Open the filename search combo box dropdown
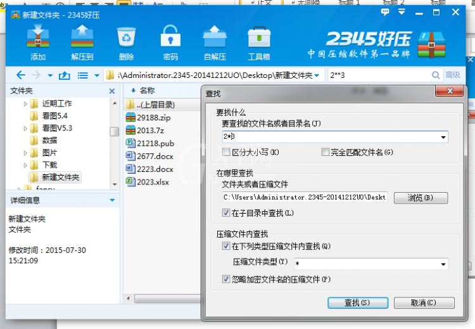This screenshot has height=329, width=475. (443, 137)
